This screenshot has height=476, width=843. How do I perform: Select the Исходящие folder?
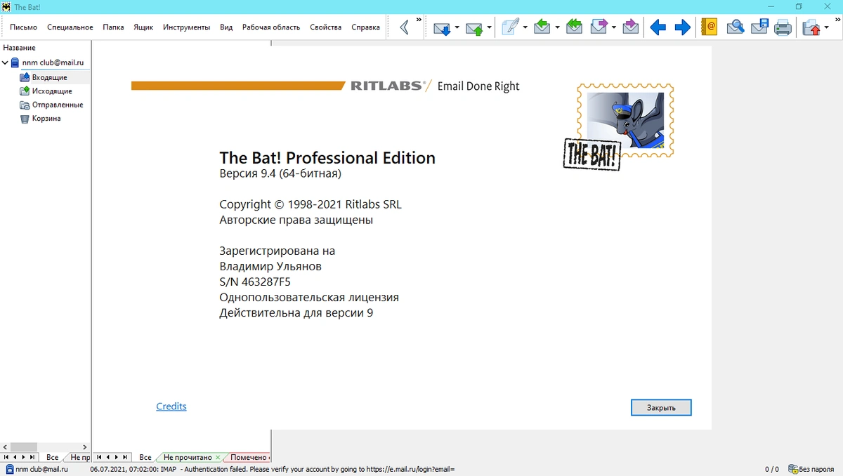[51, 91]
